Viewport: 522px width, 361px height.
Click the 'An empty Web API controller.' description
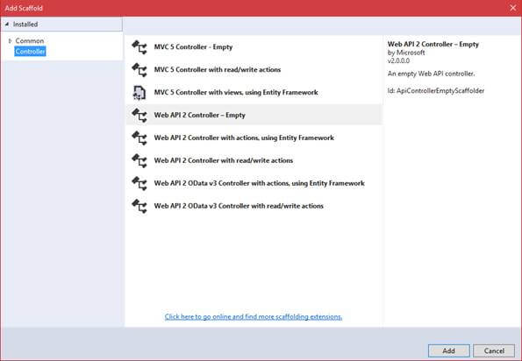point(431,74)
